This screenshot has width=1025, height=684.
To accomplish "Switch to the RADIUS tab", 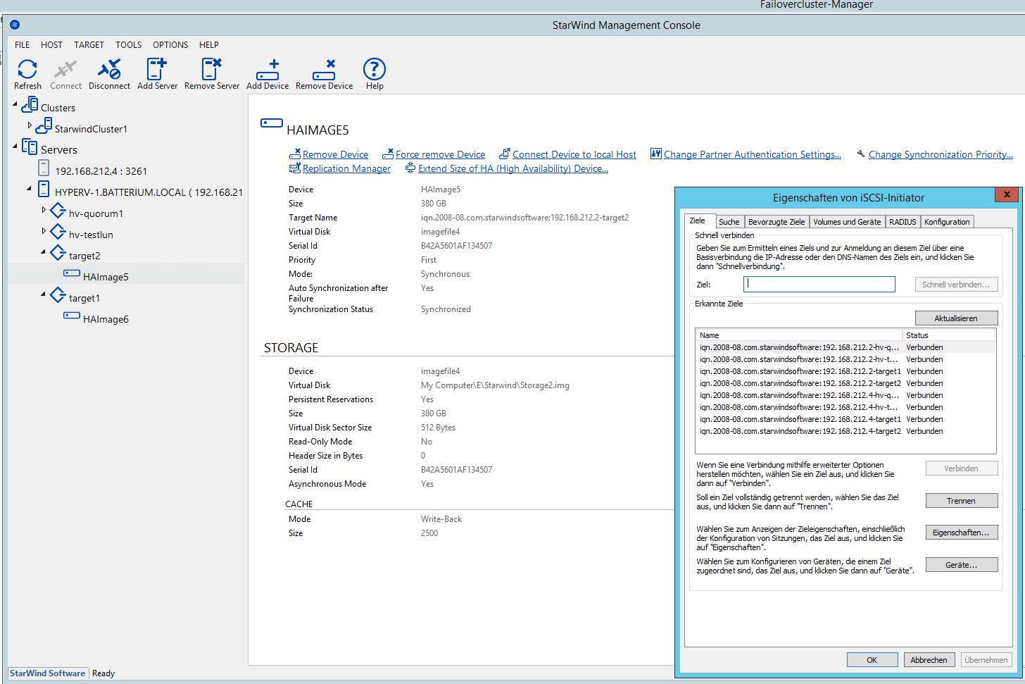I will pyautogui.click(x=903, y=222).
